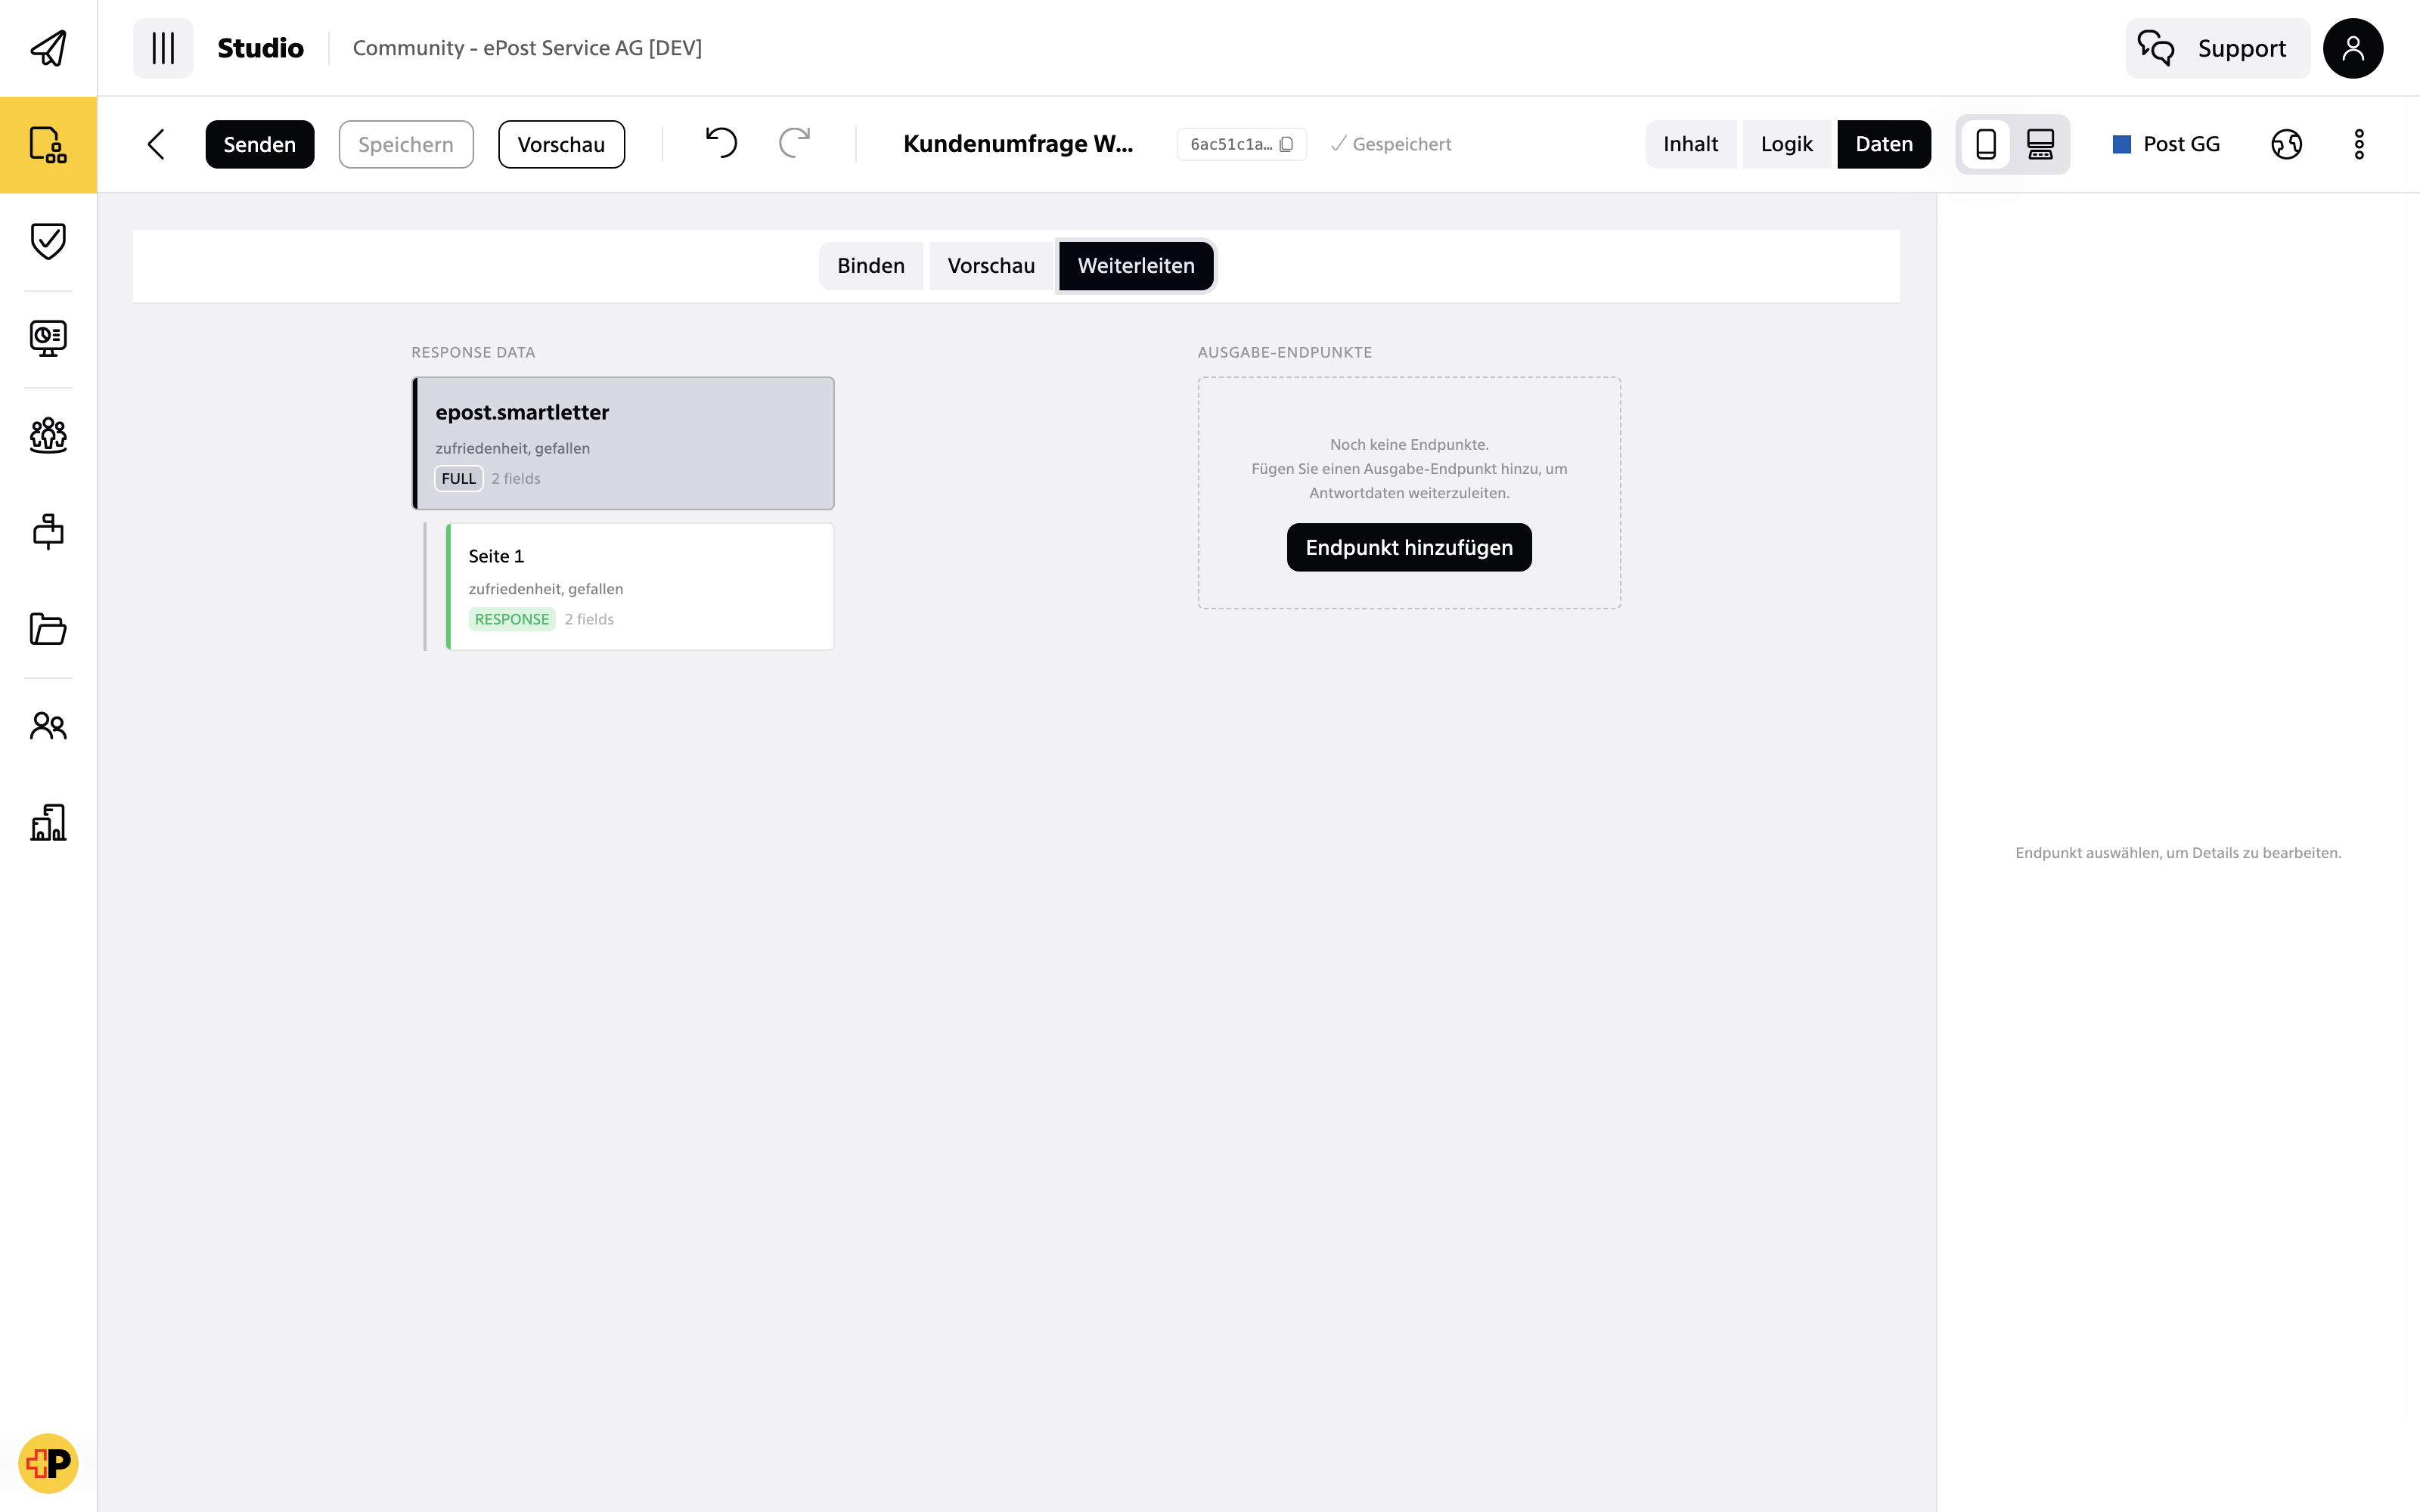2420x1512 pixels.
Task: Open the building organization sidebar icon
Action: [48, 822]
